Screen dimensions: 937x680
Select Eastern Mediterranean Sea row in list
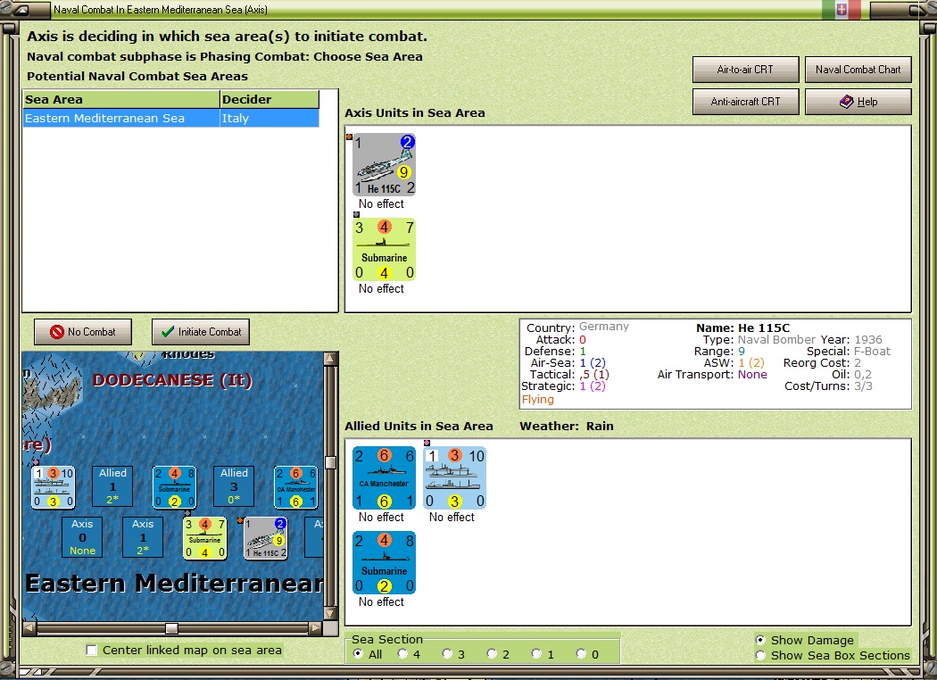pos(171,119)
